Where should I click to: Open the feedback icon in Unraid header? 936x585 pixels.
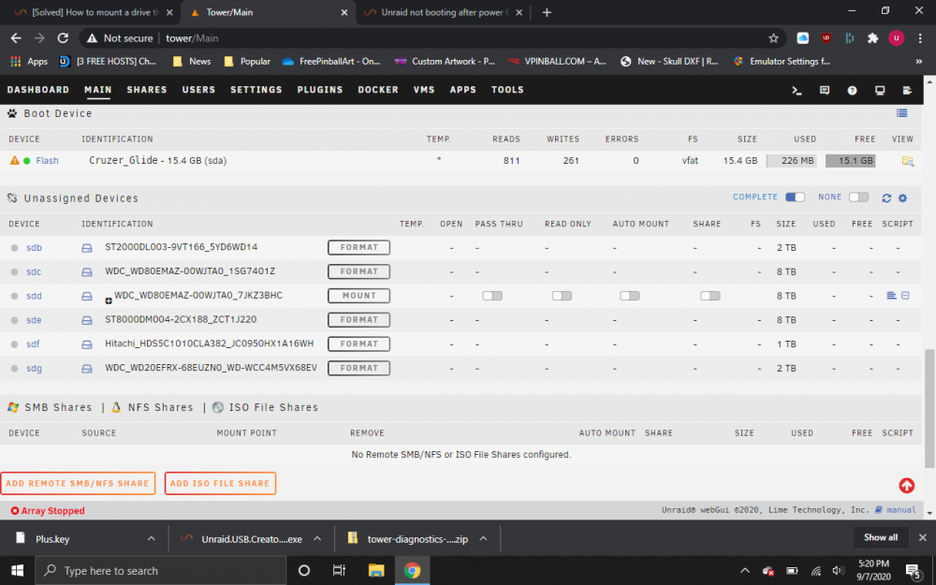click(825, 91)
